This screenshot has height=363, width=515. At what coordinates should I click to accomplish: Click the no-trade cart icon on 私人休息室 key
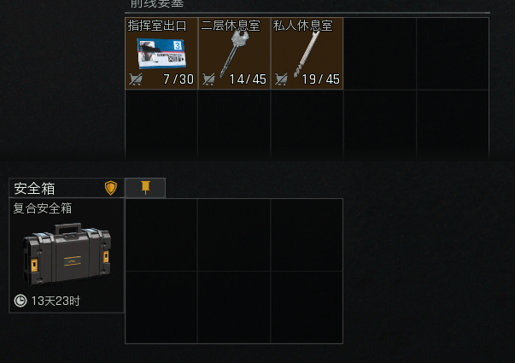pyautogui.click(x=281, y=79)
